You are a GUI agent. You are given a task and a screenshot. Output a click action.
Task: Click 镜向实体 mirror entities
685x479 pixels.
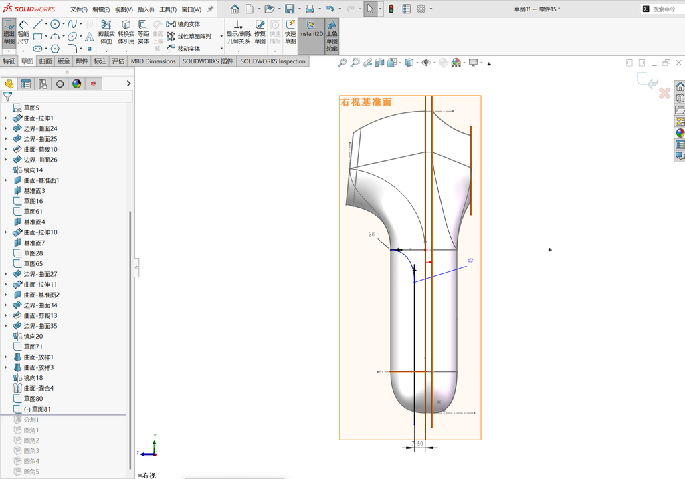click(183, 25)
